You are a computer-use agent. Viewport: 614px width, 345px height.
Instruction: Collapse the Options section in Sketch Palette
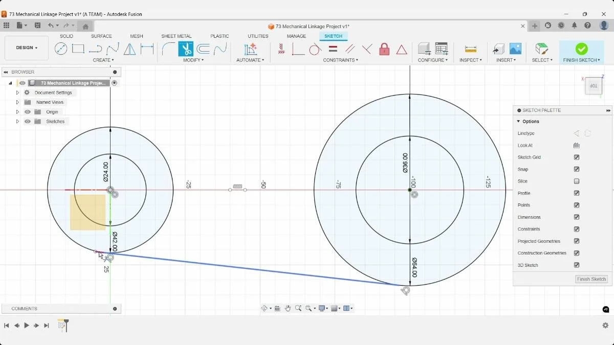518,122
